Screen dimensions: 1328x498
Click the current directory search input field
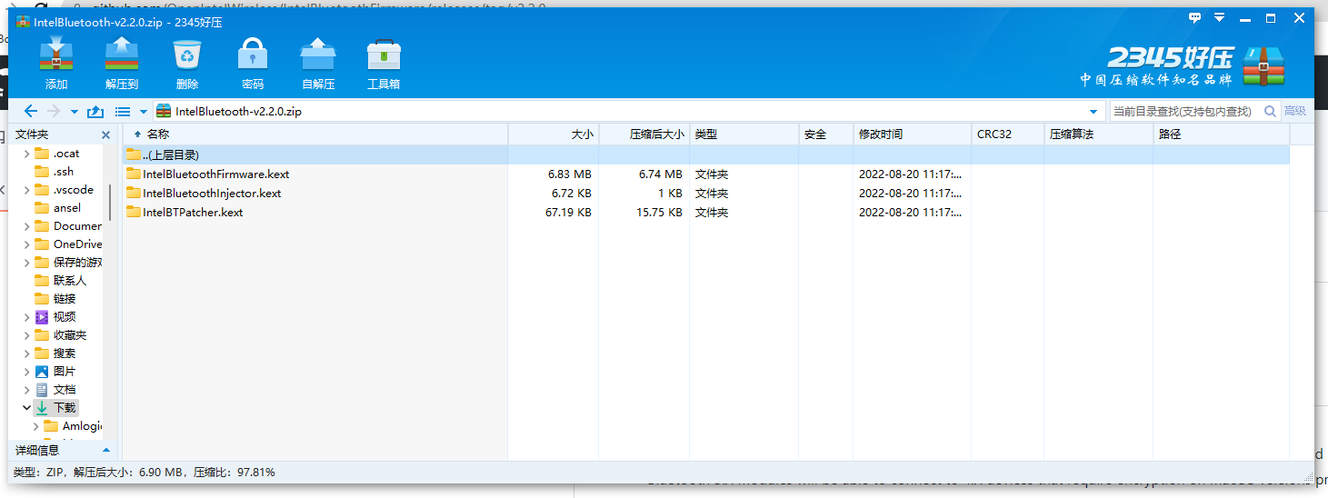click(x=1183, y=112)
